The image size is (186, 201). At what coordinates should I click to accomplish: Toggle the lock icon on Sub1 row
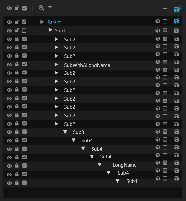coord(17,30)
